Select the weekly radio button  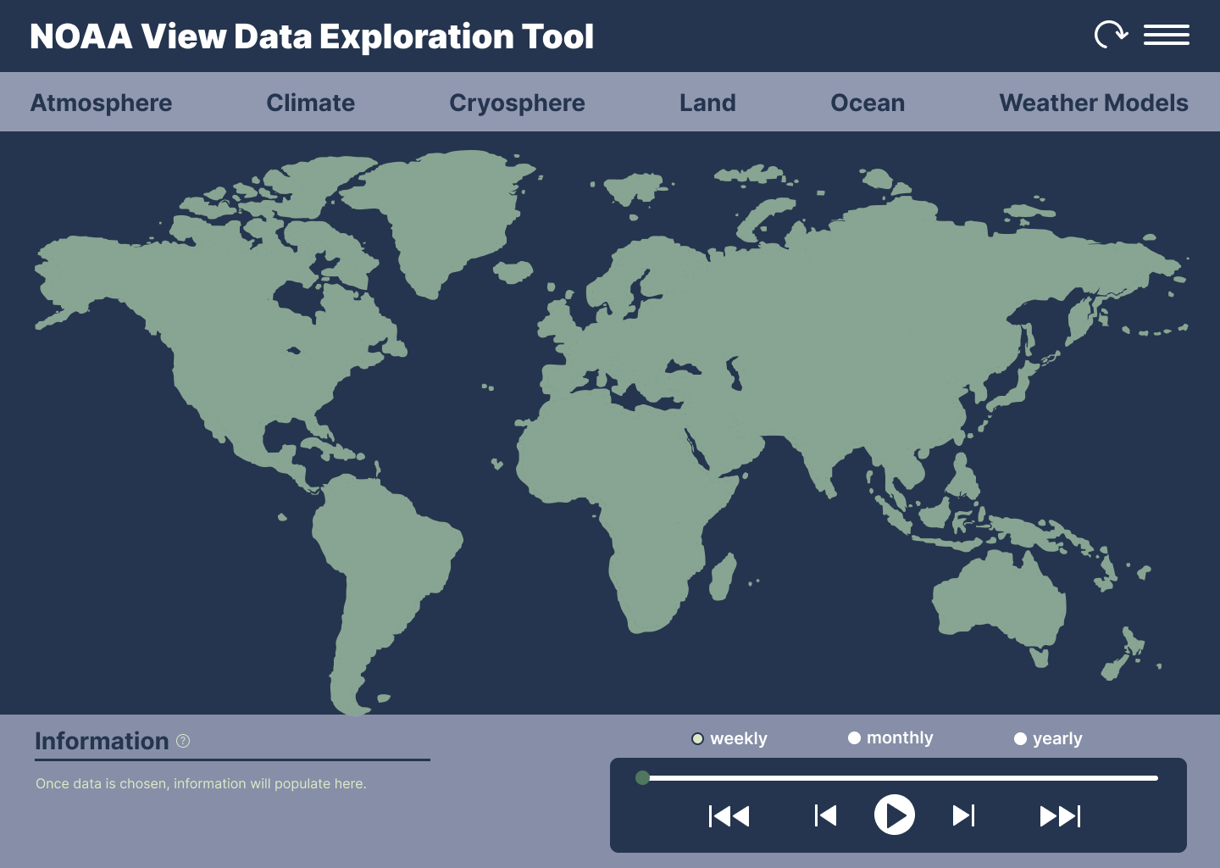[x=697, y=738]
